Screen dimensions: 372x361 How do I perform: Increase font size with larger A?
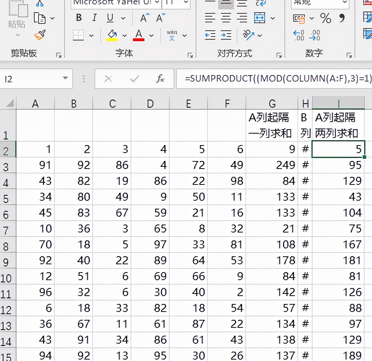click(145, 18)
